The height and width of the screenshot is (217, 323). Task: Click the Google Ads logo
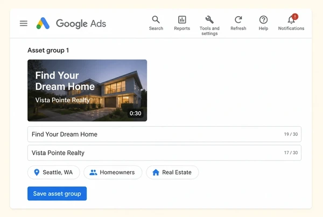(43, 23)
